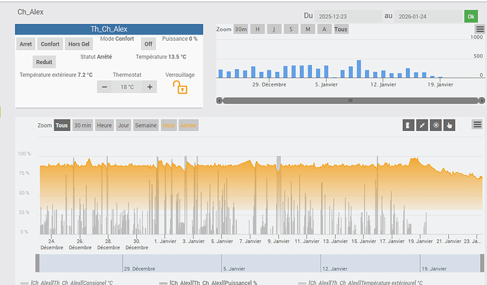487x285 pixels.
Task: Click the green Ok button
Action: (470, 15)
